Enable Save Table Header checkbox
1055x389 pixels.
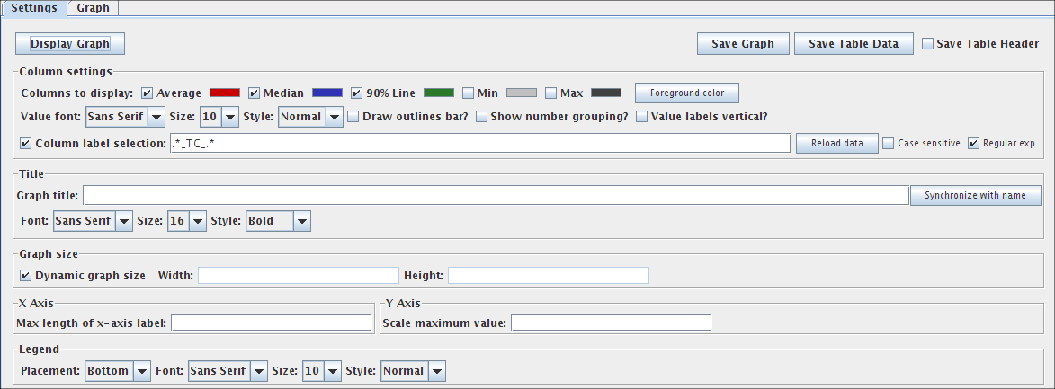[x=928, y=44]
